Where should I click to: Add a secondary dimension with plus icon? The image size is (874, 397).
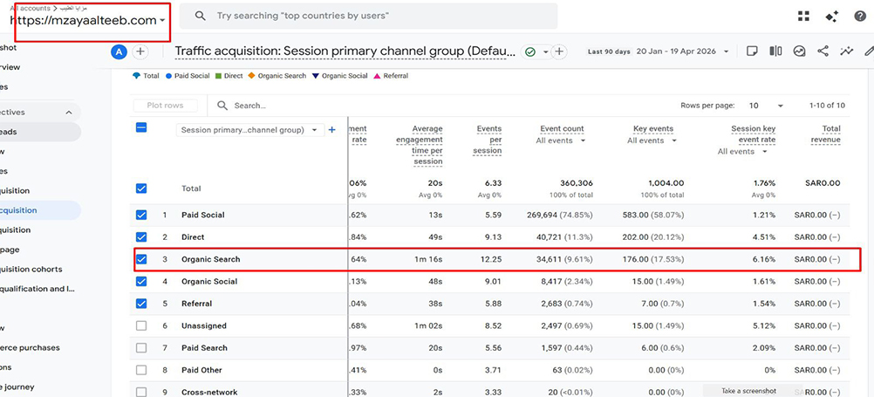tap(331, 130)
